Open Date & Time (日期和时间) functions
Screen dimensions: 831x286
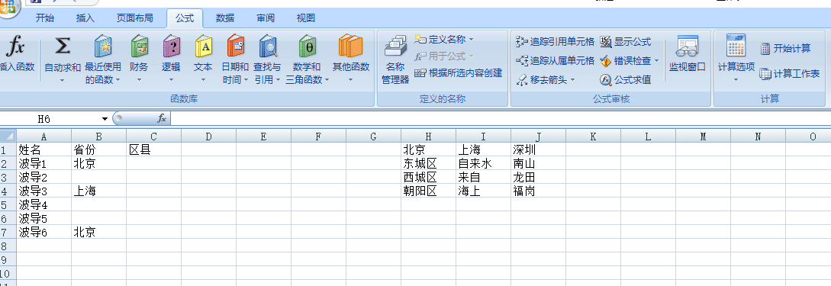tap(235, 59)
